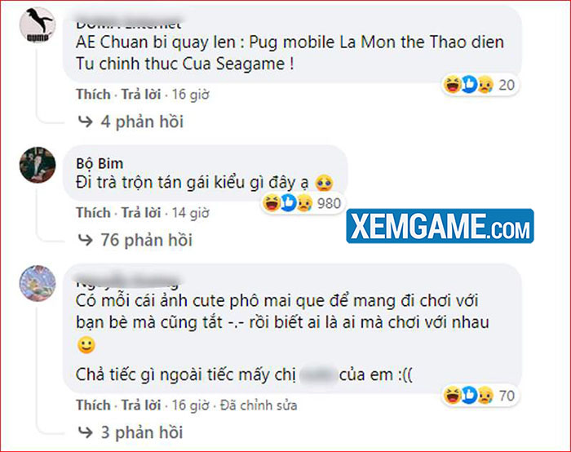Click the reply arrow icon next to 4 phản hồi
Image resolution: width=571 pixels, height=452 pixels.
click(86, 122)
